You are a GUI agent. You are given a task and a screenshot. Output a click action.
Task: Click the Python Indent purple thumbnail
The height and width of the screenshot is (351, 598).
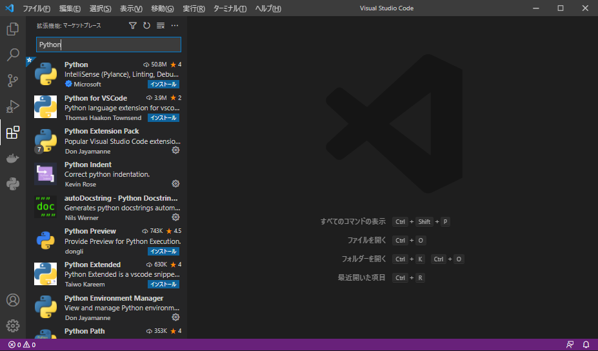(x=45, y=174)
